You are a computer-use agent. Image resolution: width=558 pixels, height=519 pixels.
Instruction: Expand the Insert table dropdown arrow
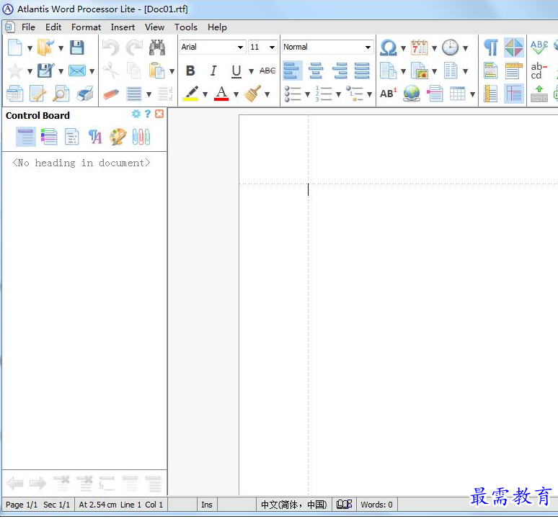point(473,94)
